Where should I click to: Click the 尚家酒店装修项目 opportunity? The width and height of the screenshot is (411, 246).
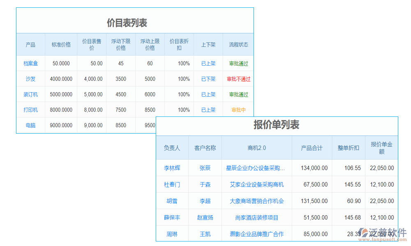click(x=256, y=217)
